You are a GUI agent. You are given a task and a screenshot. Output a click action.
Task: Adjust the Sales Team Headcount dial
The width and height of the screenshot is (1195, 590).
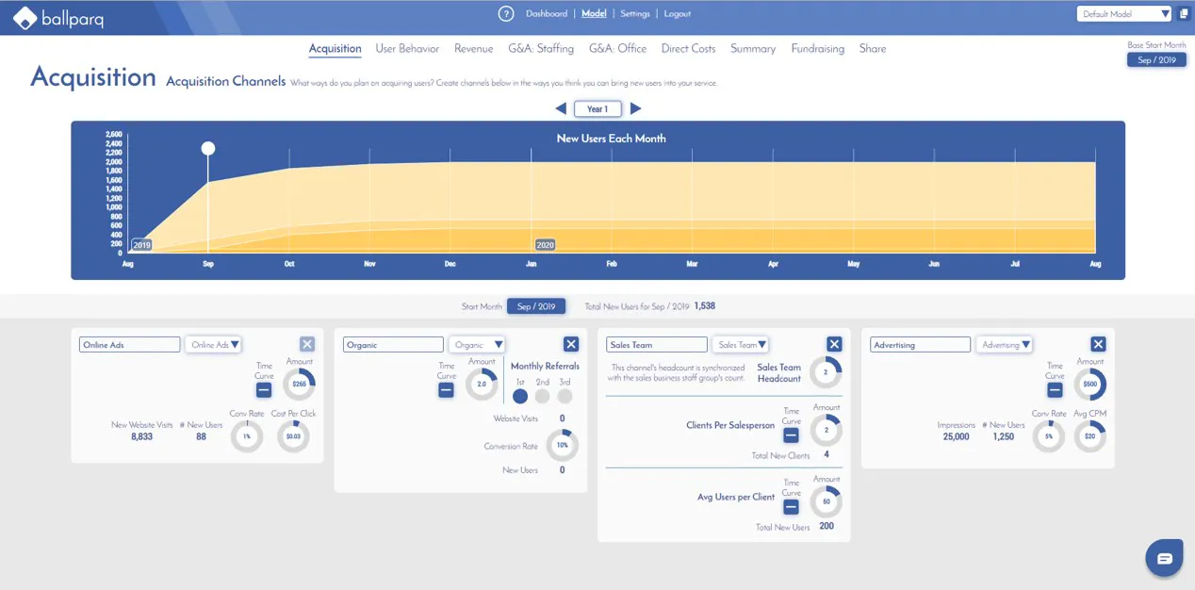click(x=827, y=372)
